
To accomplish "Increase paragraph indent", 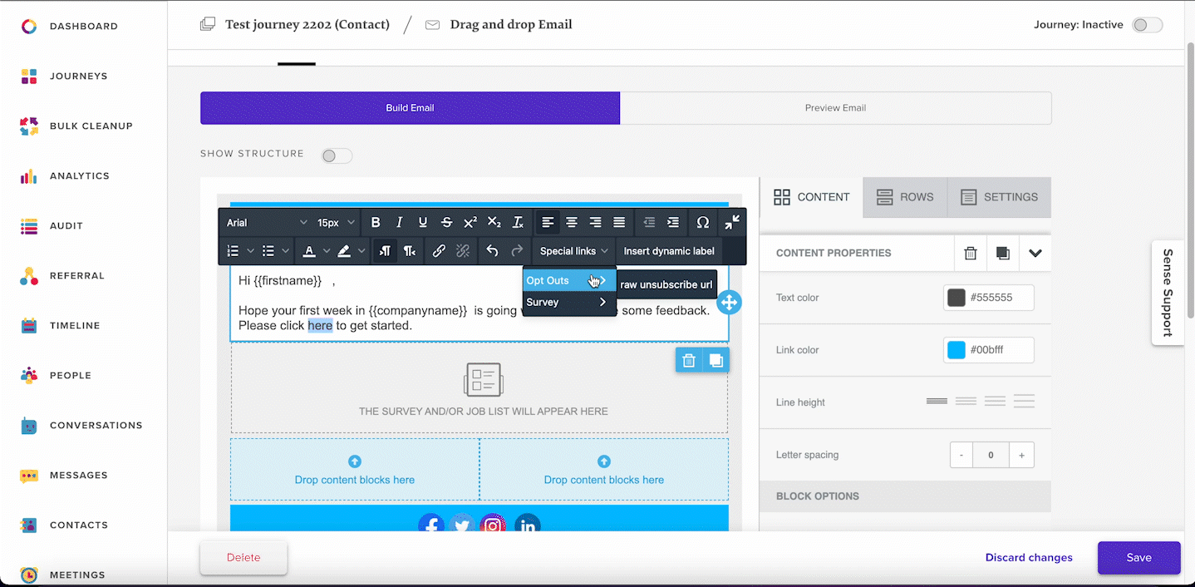I will (x=673, y=223).
